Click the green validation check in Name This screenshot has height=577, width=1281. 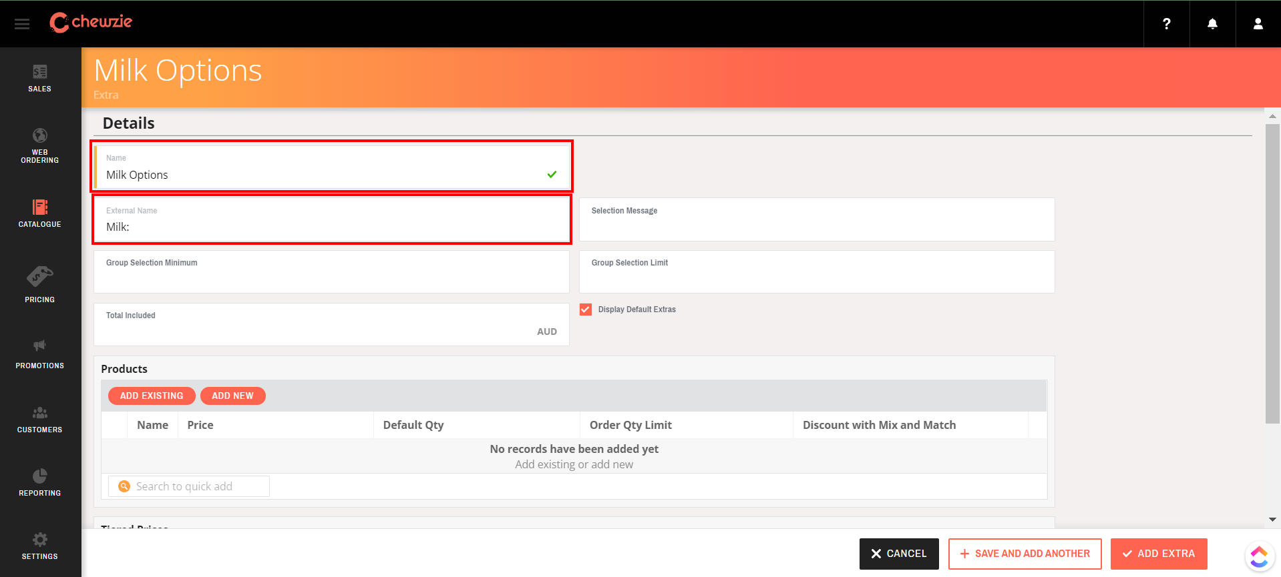pos(552,175)
